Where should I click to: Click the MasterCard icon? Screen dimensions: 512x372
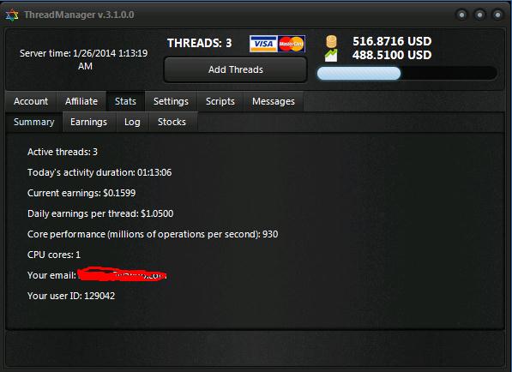pos(292,44)
